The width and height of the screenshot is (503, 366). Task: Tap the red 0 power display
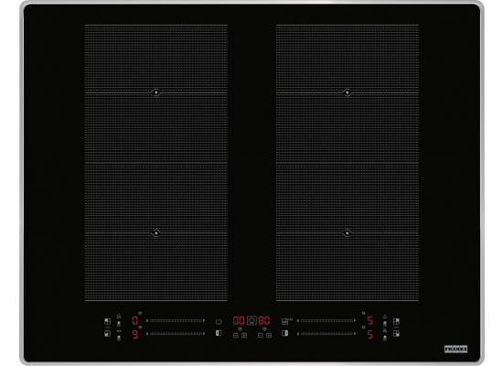[x=135, y=320]
